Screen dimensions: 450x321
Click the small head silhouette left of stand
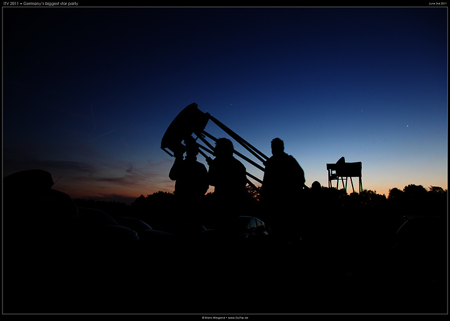coord(316,185)
